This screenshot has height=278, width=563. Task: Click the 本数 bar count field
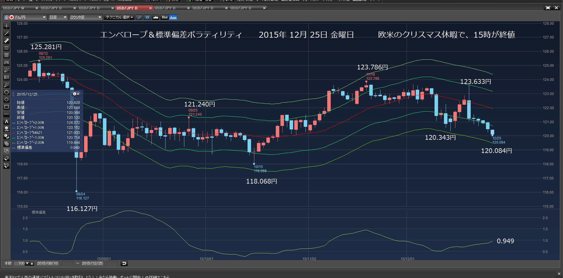pos(19,263)
